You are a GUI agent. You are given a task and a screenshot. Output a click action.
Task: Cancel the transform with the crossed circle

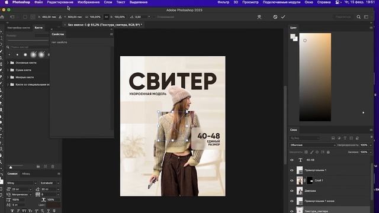coord(275,17)
